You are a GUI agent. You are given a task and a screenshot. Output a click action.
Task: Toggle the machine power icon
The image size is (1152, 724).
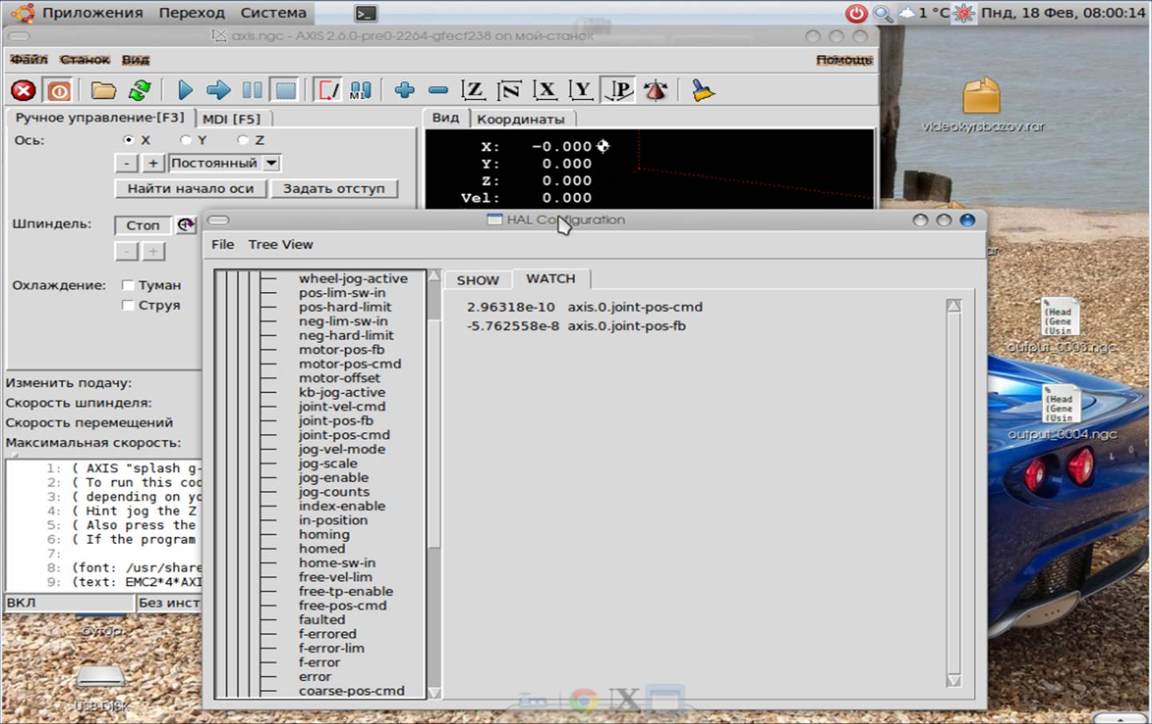click(x=58, y=90)
